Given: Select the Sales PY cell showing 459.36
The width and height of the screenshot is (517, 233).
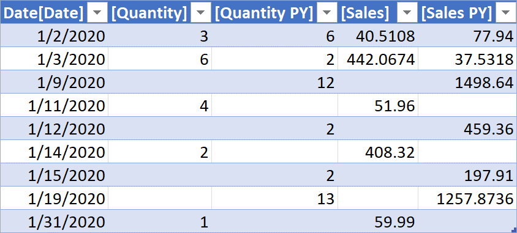Looking at the screenshot, I should [x=467, y=128].
